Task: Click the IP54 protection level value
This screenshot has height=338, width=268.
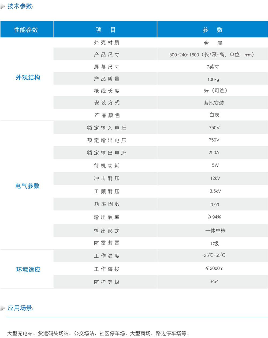Action: pyautogui.click(x=214, y=281)
